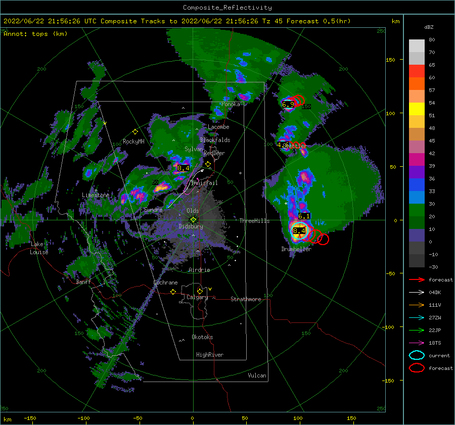
Task: Click the cyan current ellipse legend icon
Action: 417,355
